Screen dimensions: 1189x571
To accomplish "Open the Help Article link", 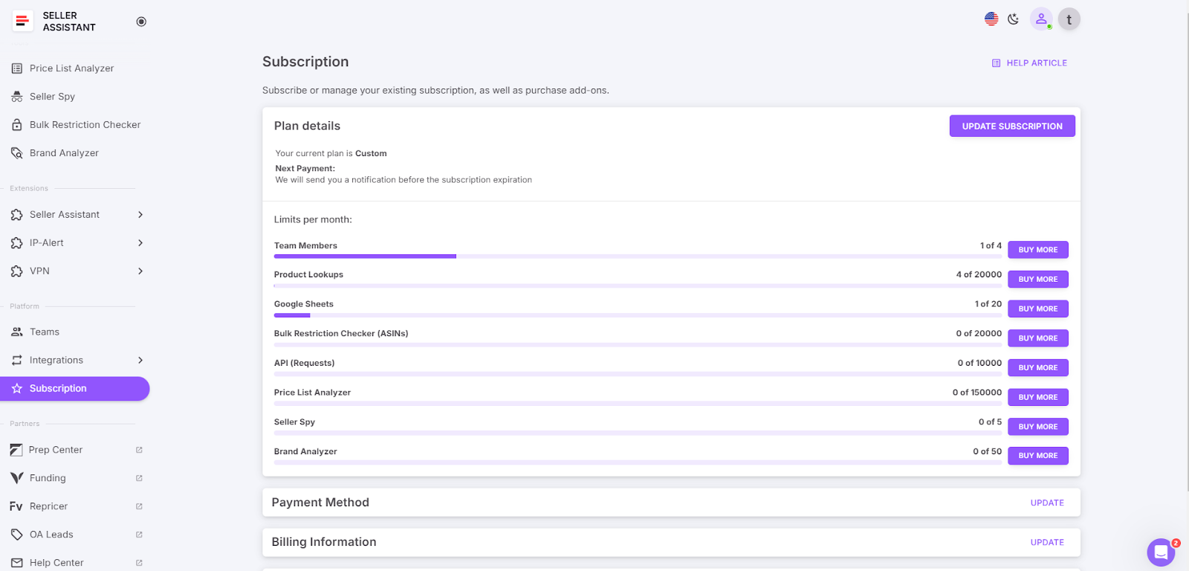I will pos(1030,63).
